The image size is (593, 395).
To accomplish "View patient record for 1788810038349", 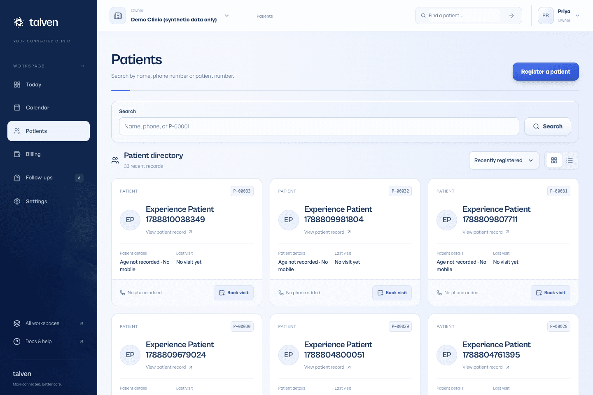I will 169,232.
